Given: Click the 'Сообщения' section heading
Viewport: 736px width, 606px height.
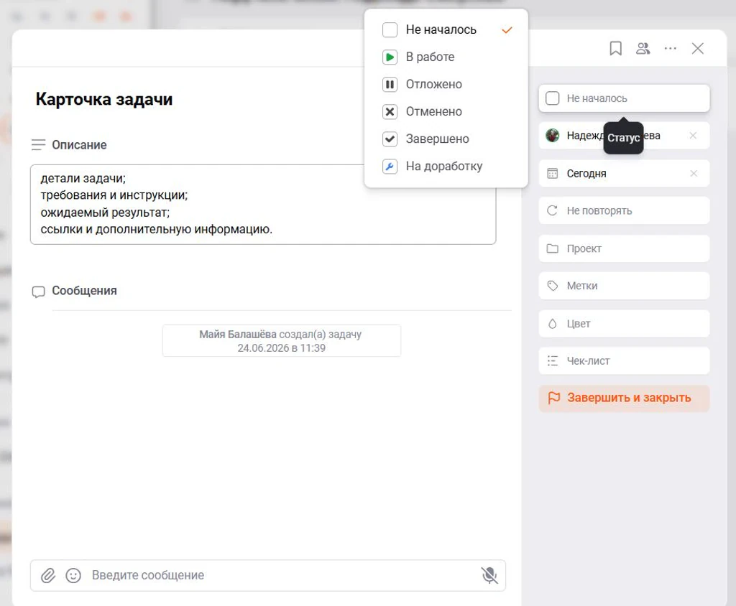Looking at the screenshot, I should [85, 291].
